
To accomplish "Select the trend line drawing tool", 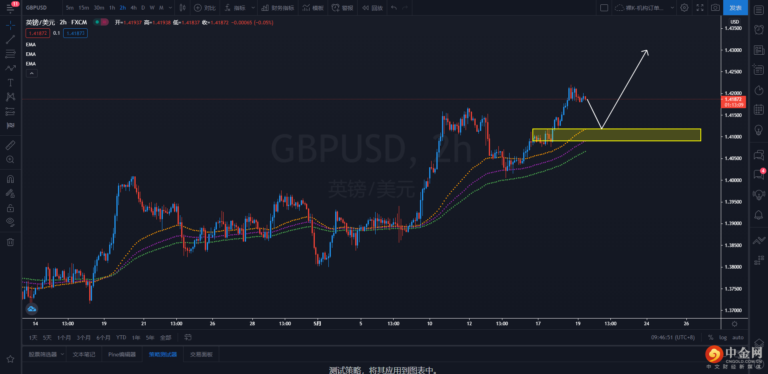I will pyautogui.click(x=10, y=40).
